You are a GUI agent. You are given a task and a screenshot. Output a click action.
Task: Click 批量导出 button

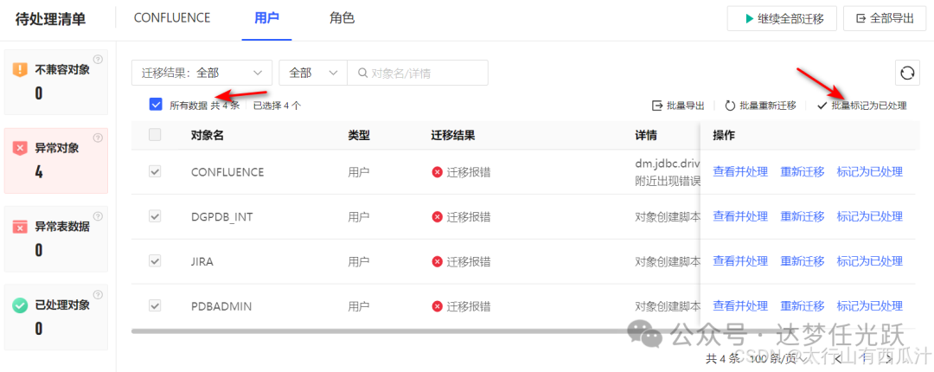point(679,106)
